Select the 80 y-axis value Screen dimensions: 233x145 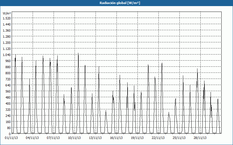9,128
